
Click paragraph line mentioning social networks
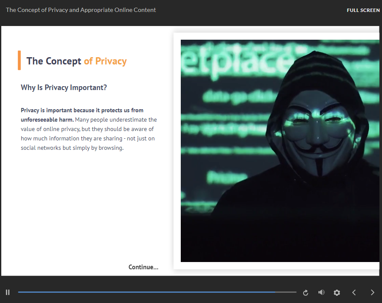click(x=72, y=148)
